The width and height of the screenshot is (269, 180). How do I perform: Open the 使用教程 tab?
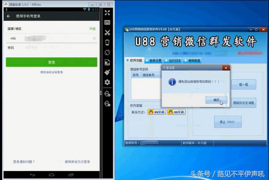[193, 60]
